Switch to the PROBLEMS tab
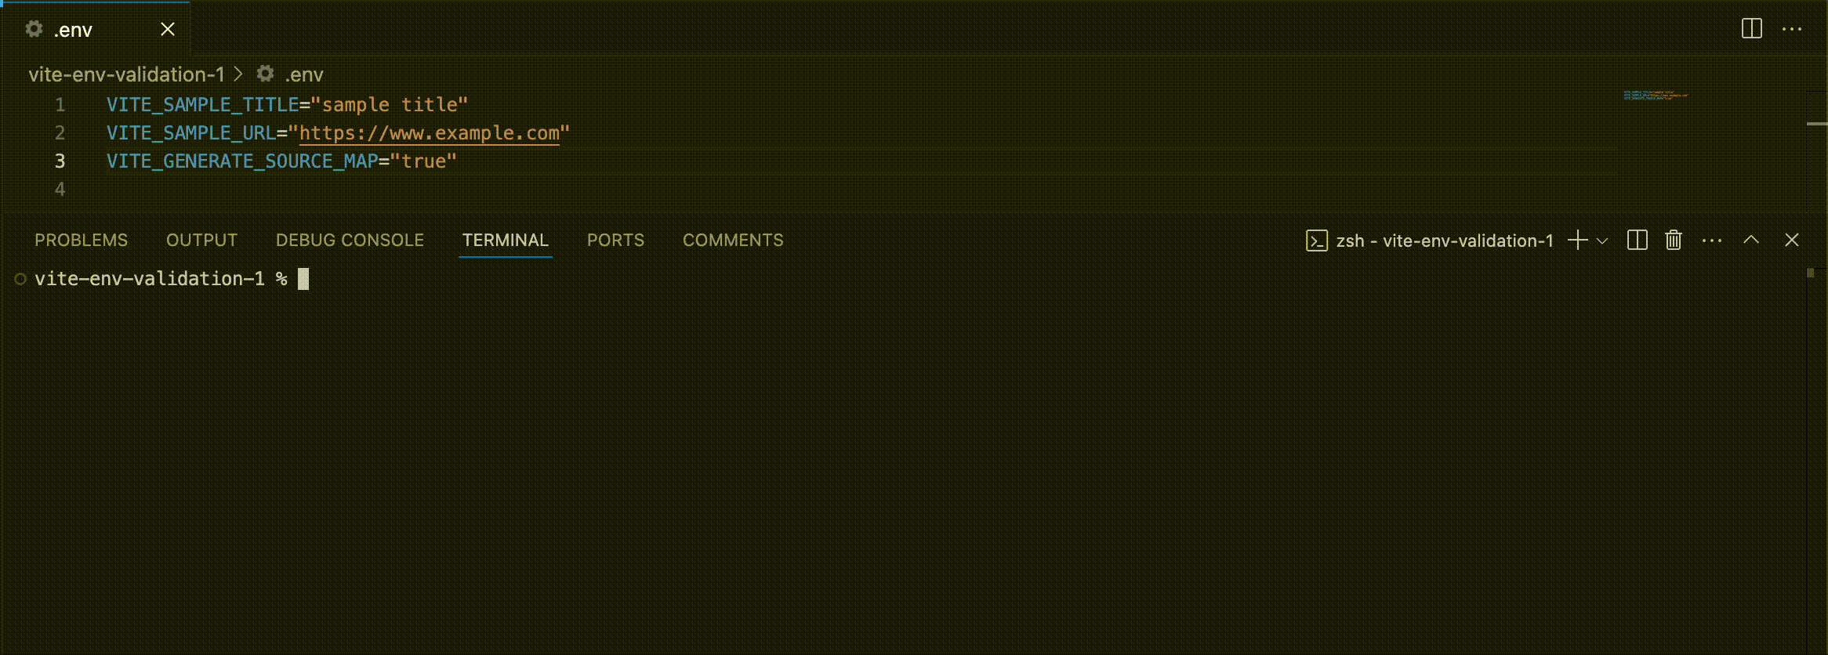 (81, 241)
